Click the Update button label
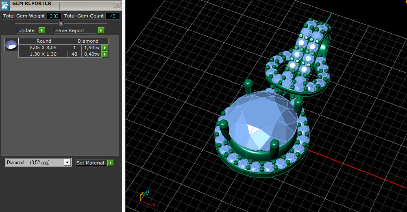Image resolution: width=407 pixels, height=212 pixels. click(26, 30)
